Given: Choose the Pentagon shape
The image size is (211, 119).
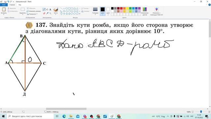Looking at the screenshot, I should 67,11.
